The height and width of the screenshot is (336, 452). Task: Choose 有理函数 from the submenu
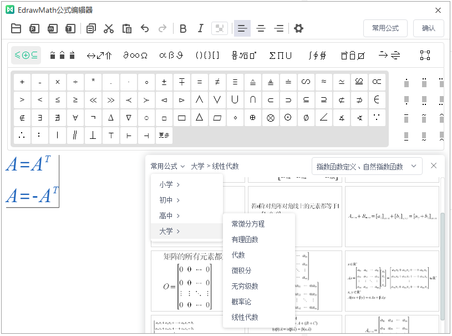[259, 239]
